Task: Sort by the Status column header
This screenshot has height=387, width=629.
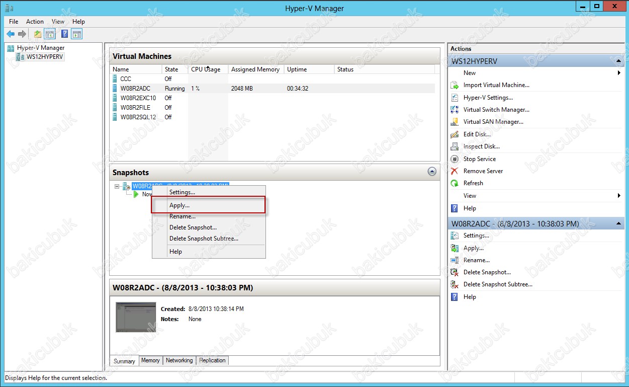Action: (x=384, y=69)
